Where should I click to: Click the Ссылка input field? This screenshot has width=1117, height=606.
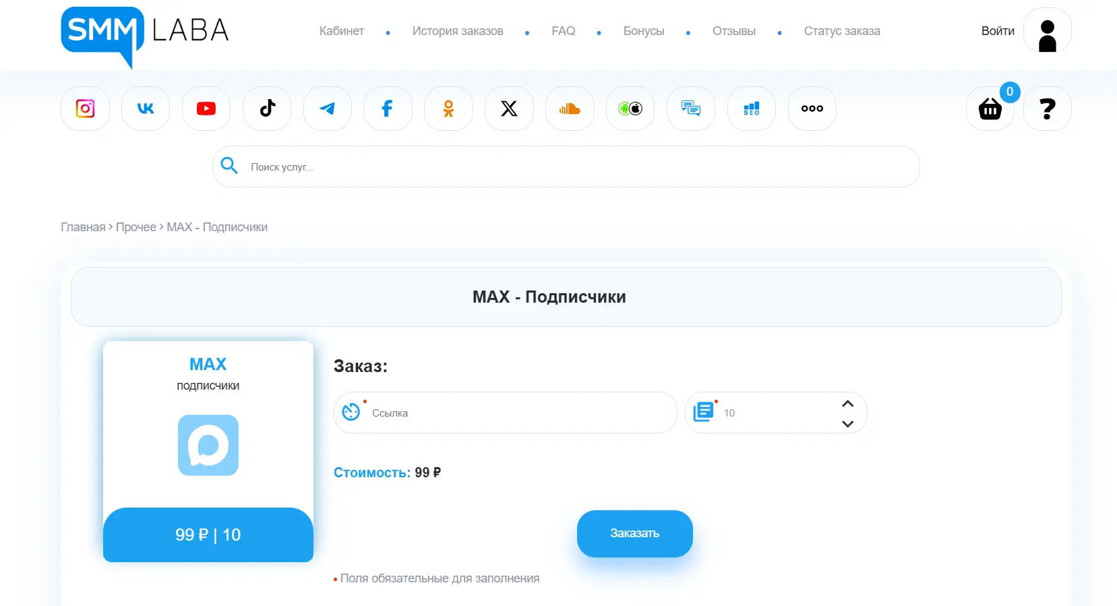coord(519,413)
